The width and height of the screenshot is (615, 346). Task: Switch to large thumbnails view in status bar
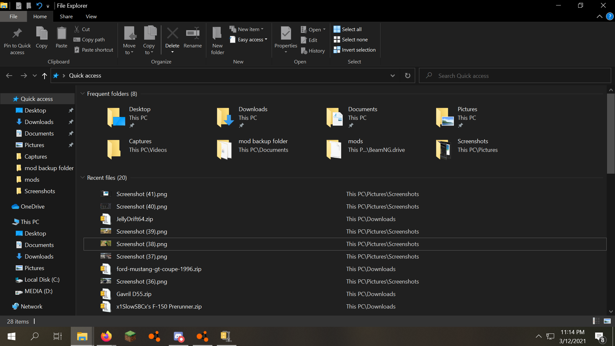tap(607, 321)
